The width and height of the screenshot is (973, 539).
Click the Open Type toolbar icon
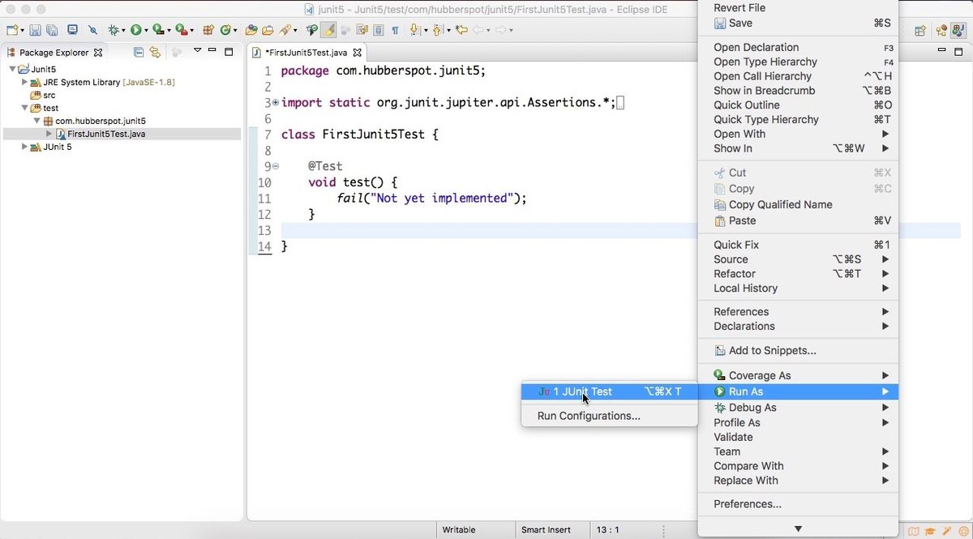(x=251, y=30)
